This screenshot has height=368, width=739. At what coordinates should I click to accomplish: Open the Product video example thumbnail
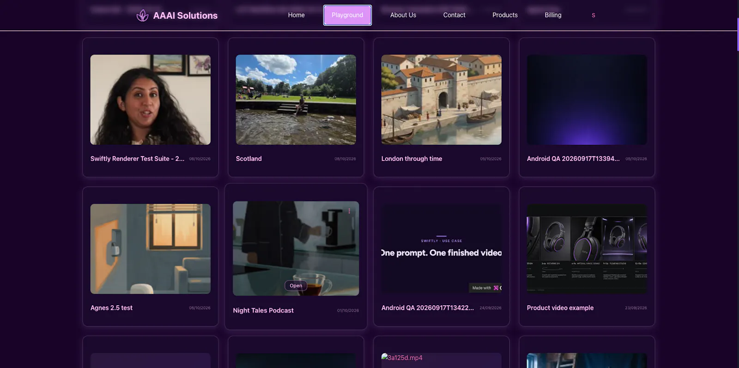(587, 249)
